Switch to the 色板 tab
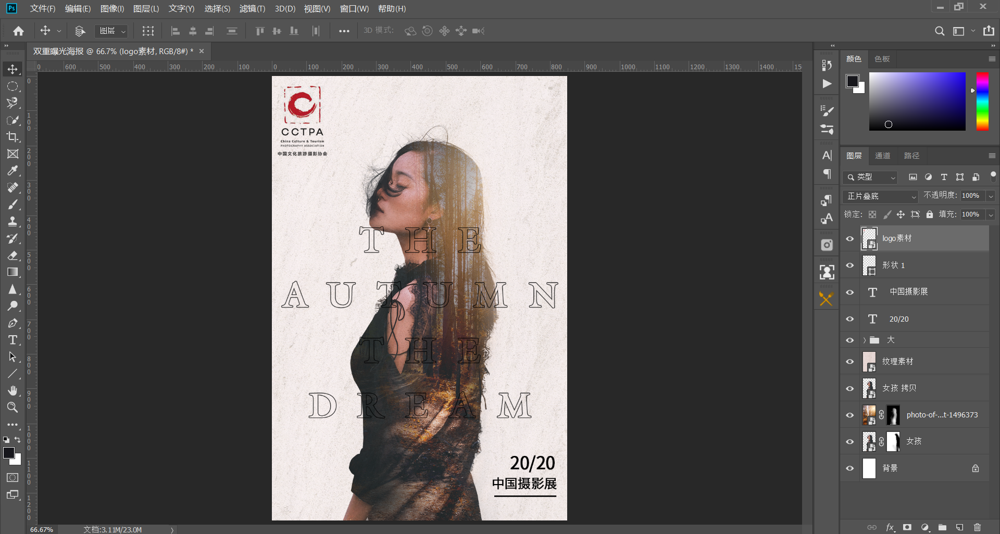1000x534 pixels. coord(882,59)
